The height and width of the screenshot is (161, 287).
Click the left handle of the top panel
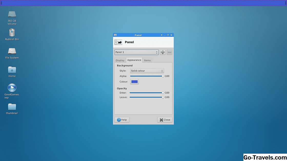coord(1,3)
